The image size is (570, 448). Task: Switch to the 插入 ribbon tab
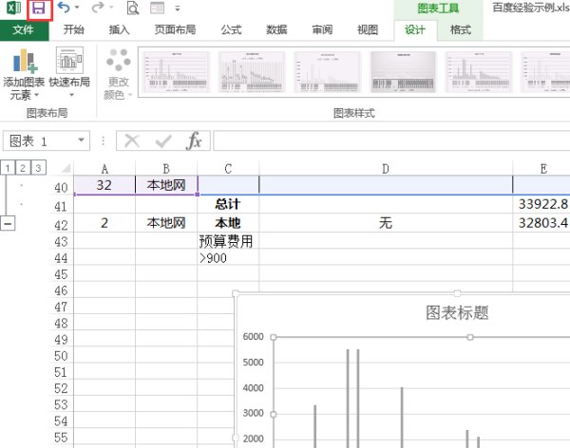(x=119, y=29)
